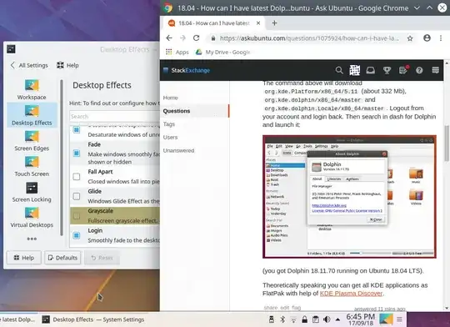Enable the Fall Apart effect checkbox
The image size is (450, 327).
tap(77, 177)
